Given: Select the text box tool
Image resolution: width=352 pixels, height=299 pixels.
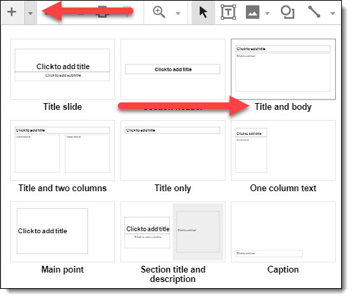Looking at the screenshot, I should coord(228,12).
